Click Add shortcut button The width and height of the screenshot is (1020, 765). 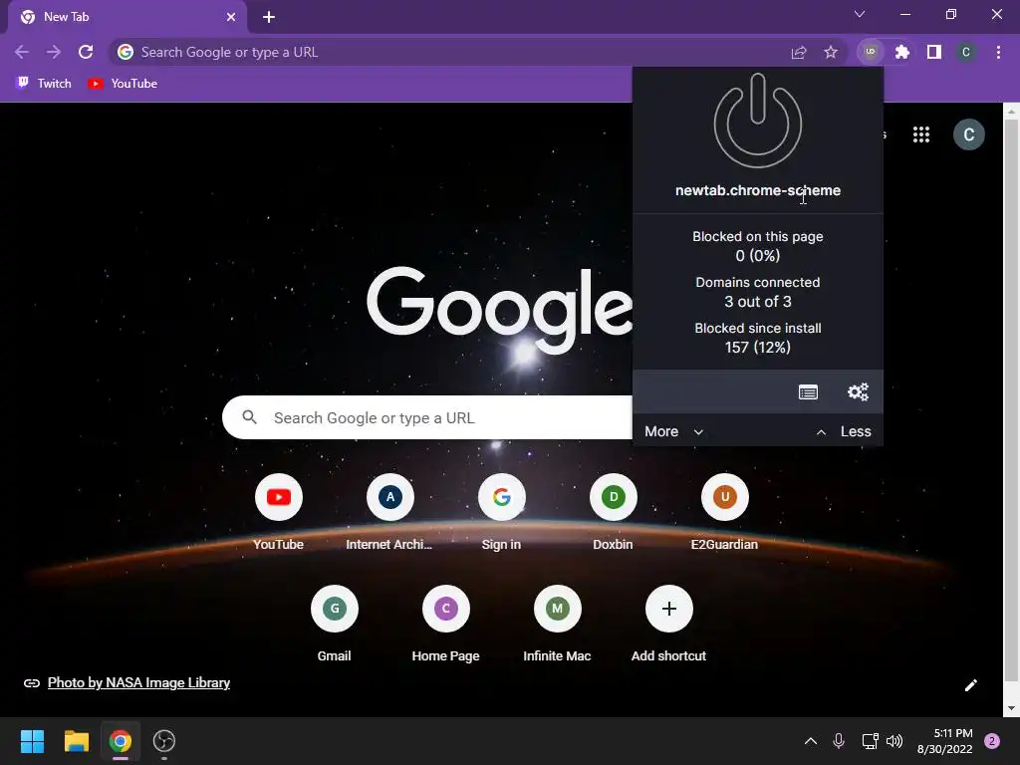click(668, 625)
